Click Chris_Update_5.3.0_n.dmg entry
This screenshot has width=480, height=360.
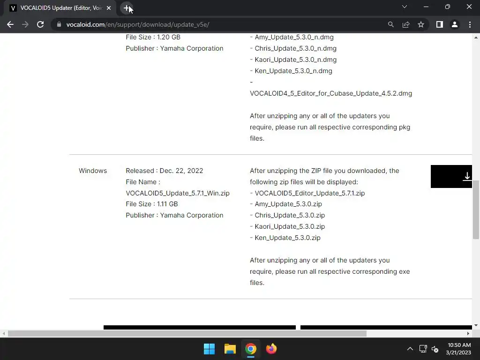(x=295, y=48)
